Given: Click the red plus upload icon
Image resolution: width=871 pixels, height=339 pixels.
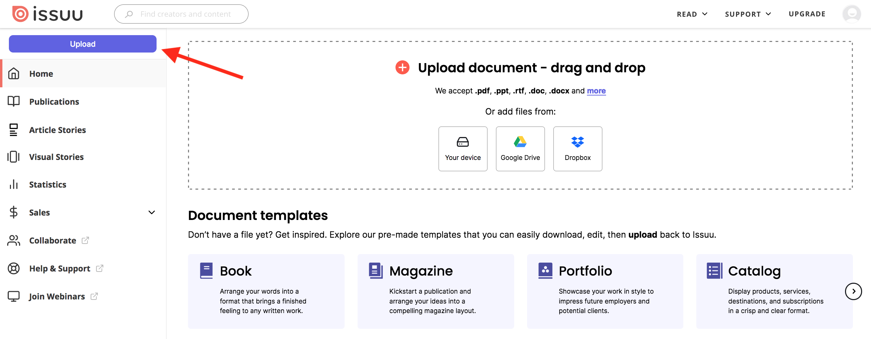Looking at the screenshot, I should pos(402,68).
